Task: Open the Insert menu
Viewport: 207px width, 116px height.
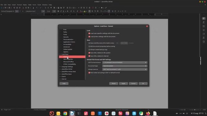Action: pyautogui.click(x=14, y=5)
